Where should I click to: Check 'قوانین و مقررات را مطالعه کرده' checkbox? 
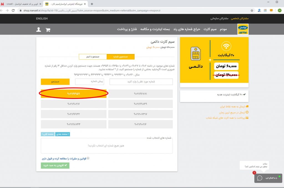[88, 158]
